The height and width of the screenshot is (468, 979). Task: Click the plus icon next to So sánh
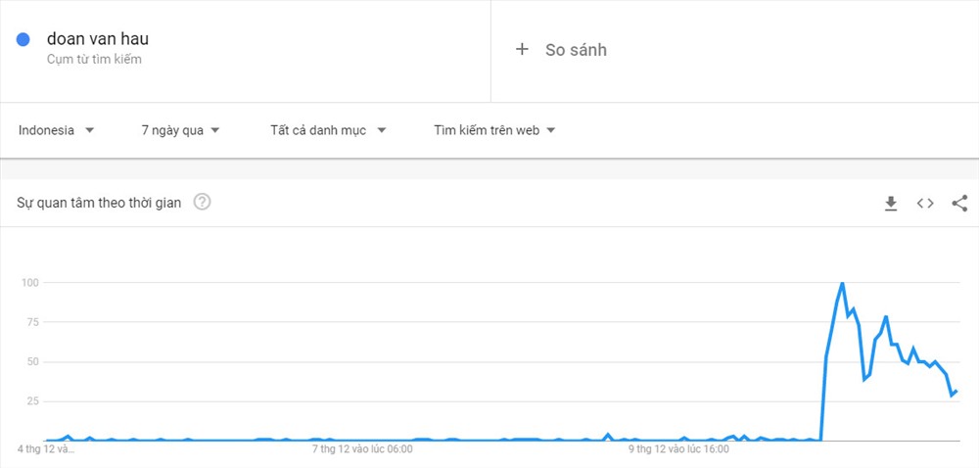(522, 49)
